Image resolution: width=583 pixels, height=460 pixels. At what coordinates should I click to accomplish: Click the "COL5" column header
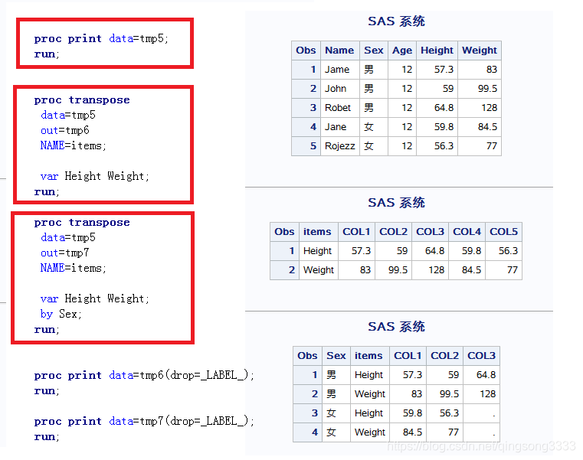(503, 232)
